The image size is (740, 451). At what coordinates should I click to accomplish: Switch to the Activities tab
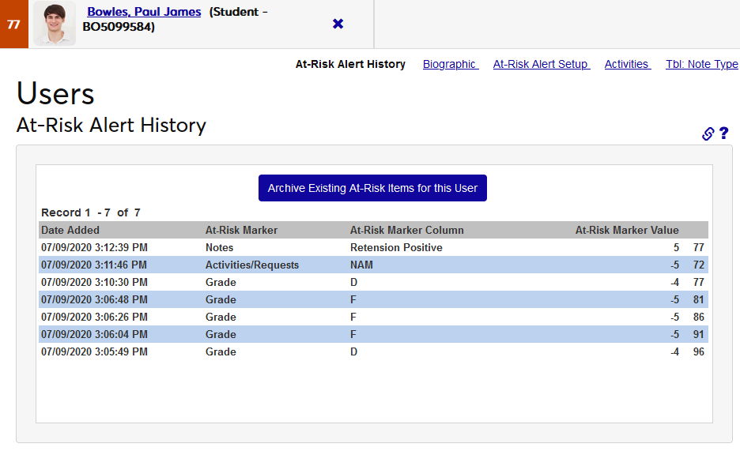[627, 64]
